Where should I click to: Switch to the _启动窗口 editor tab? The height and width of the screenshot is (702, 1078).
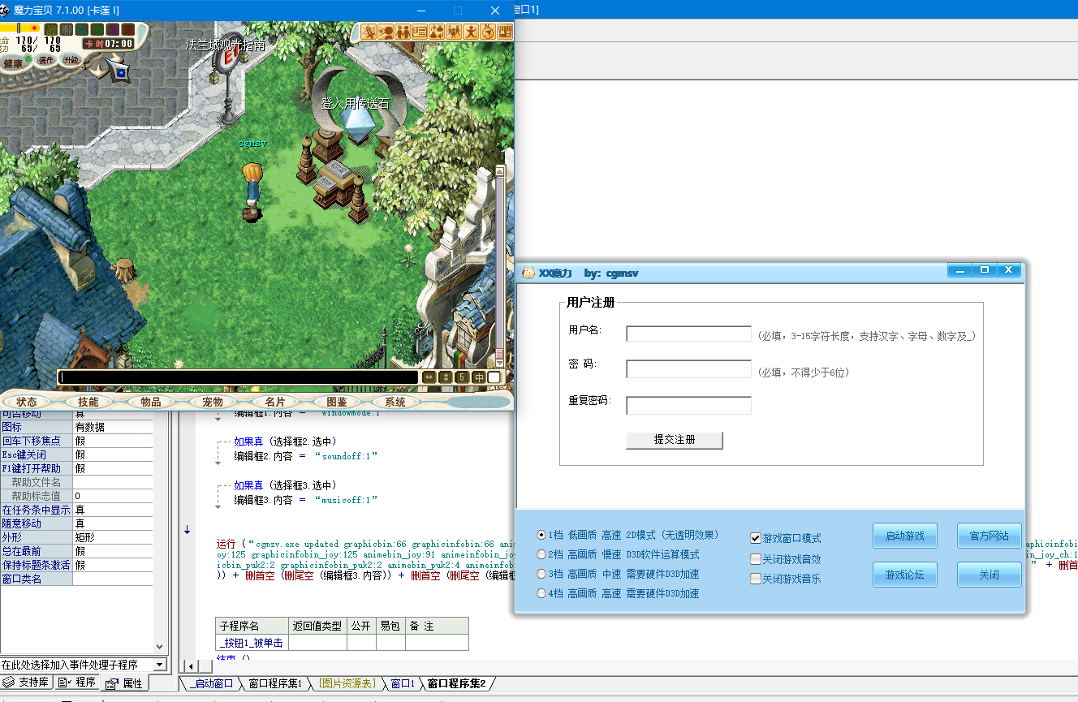pos(210,683)
